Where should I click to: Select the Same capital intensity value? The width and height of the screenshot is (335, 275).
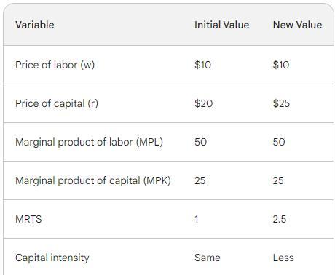pos(208,258)
